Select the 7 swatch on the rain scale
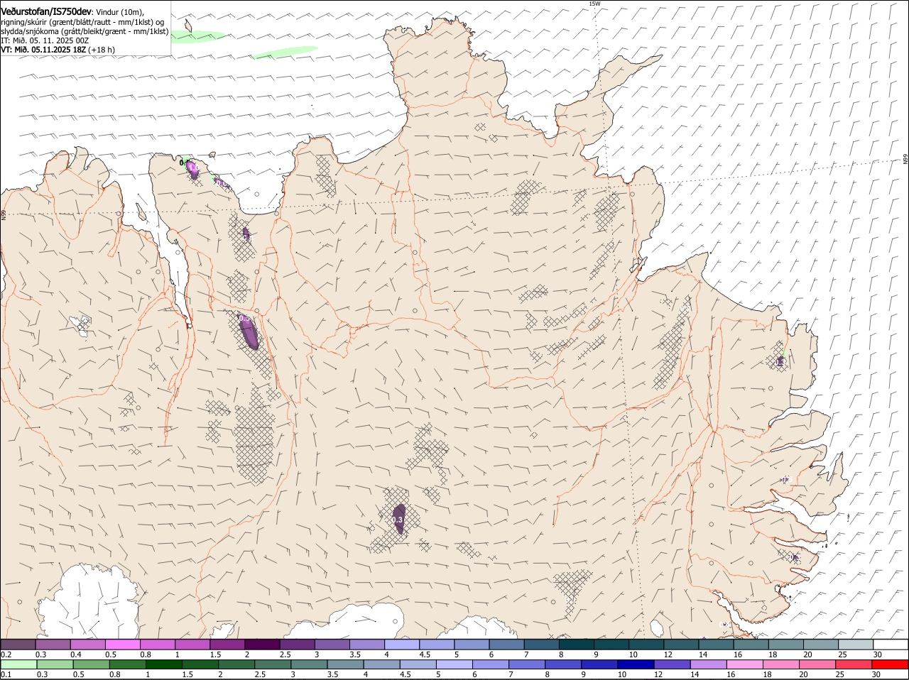Viewport: 909px width, 680px height. (x=526, y=664)
